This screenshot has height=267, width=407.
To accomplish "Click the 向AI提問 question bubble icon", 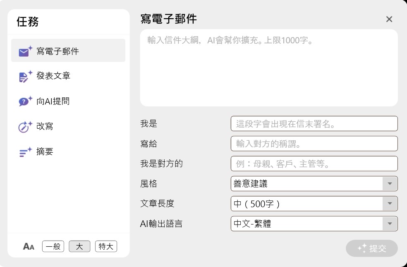I will [x=25, y=101].
